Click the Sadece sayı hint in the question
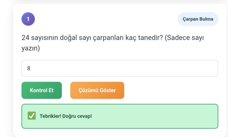The height and width of the screenshot is (137, 228). point(184,38)
